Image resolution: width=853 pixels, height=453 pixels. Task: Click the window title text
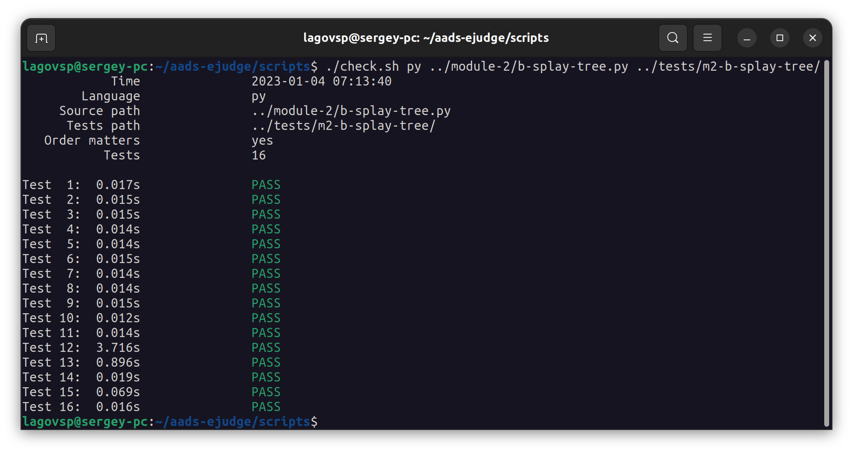pos(426,38)
